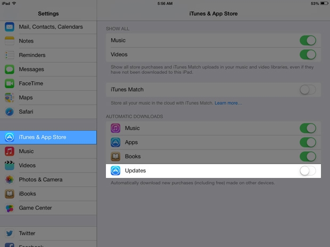This screenshot has width=330, height=247.
Task: Open FaceTime settings
Action: click(48, 83)
